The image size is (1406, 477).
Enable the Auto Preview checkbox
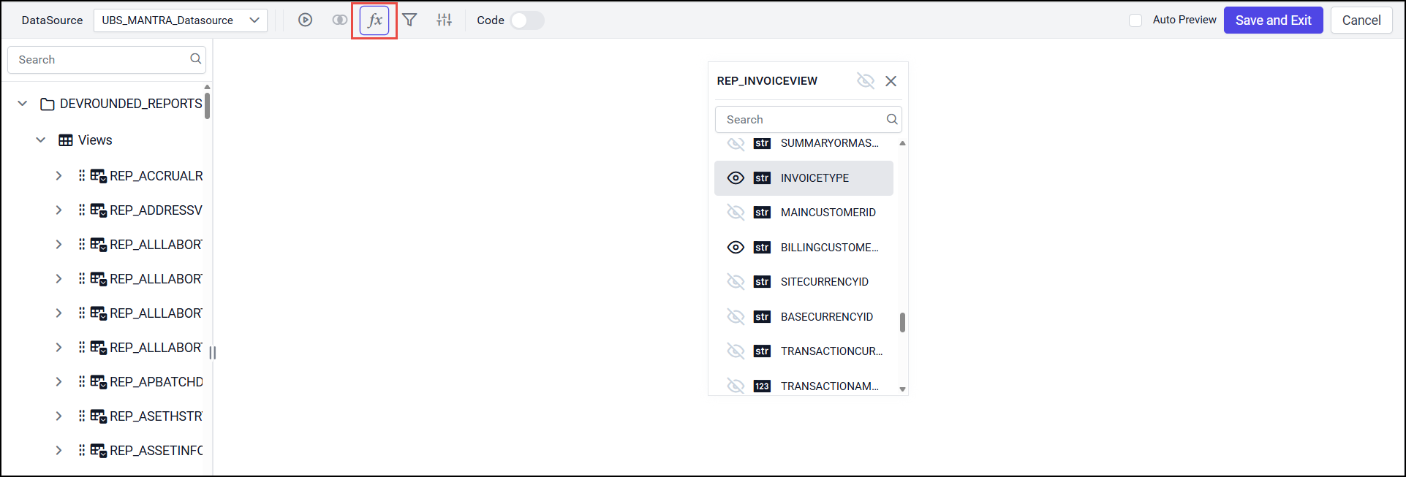[x=1135, y=20]
